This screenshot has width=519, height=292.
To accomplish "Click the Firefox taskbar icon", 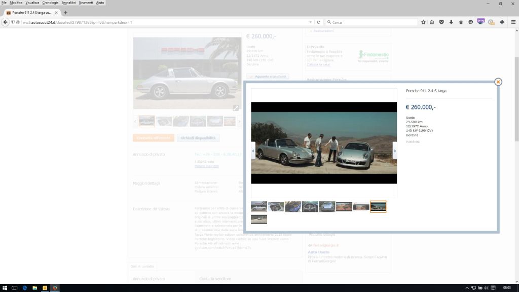I will point(55,288).
